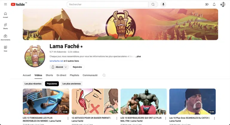Open the account avatar menu
Viewport: 230px width, 125px height.
point(223,4)
